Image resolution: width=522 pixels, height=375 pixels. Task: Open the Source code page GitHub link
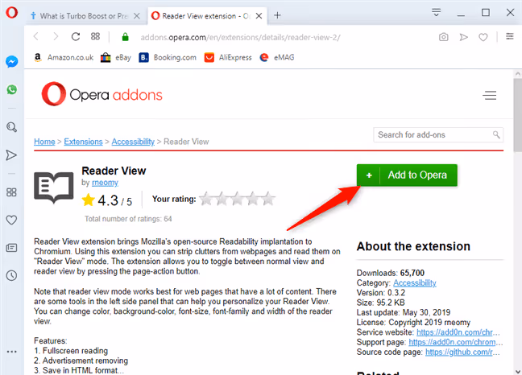coord(462,352)
